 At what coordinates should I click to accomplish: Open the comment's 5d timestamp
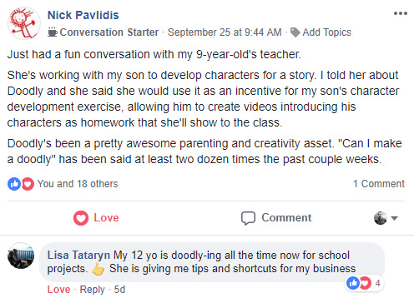(x=119, y=290)
